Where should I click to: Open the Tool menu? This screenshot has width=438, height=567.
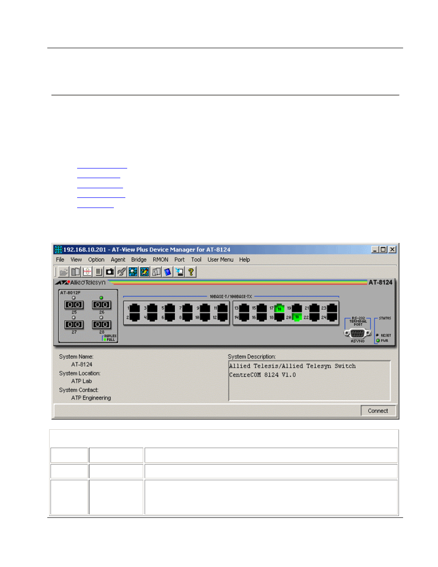pos(197,259)
